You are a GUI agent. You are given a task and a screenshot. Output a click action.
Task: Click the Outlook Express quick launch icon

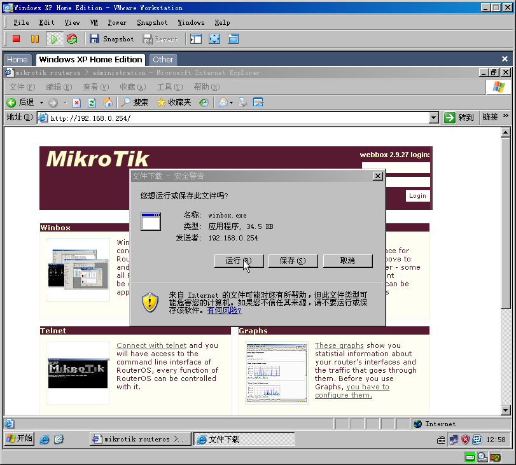(x=59, y=440)
